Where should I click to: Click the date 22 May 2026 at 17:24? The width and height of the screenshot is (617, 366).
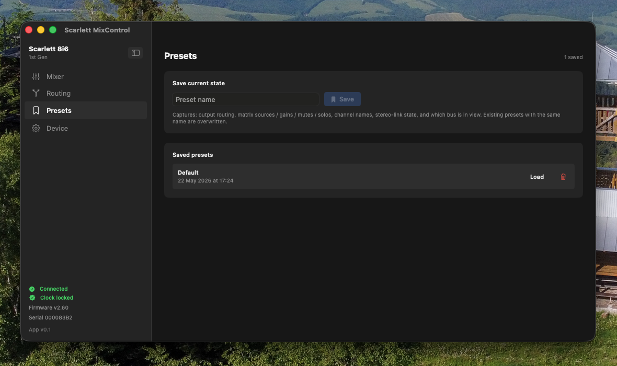click(205, 180)
